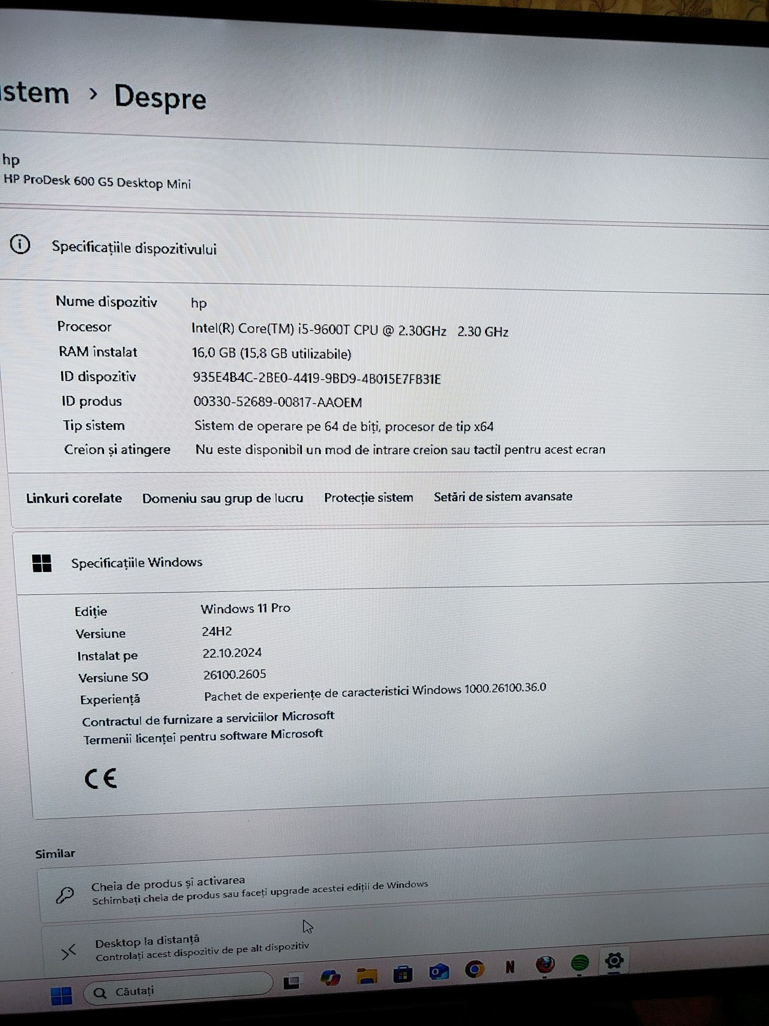Click the 16,0 GB RAM value
The width and height of the screenshot is (769, 1026).
272,353
